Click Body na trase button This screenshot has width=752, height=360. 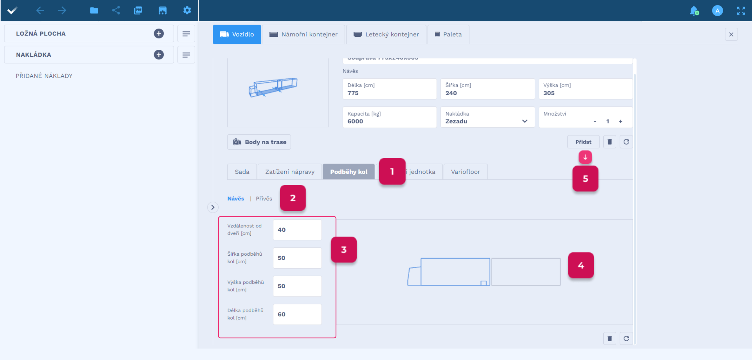click(x=259, y=142)
